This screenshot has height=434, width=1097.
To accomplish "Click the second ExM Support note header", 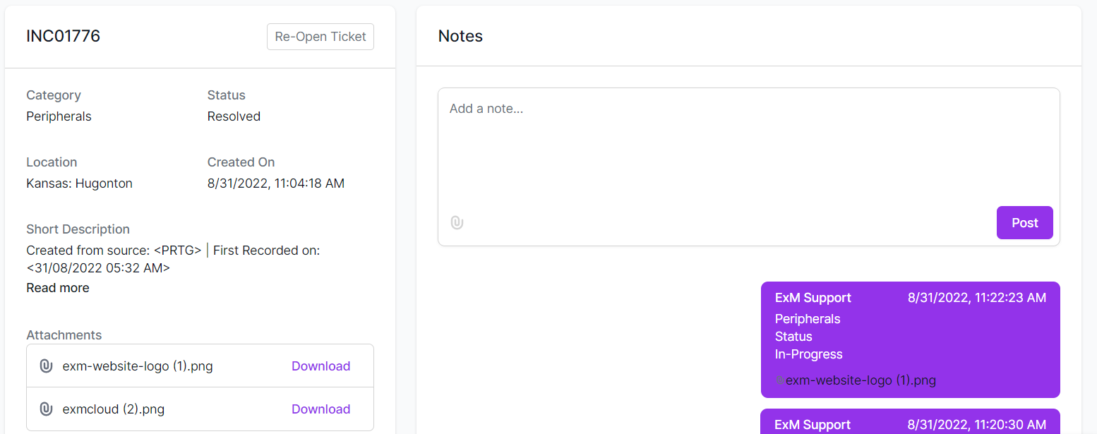I will (813, 425).
